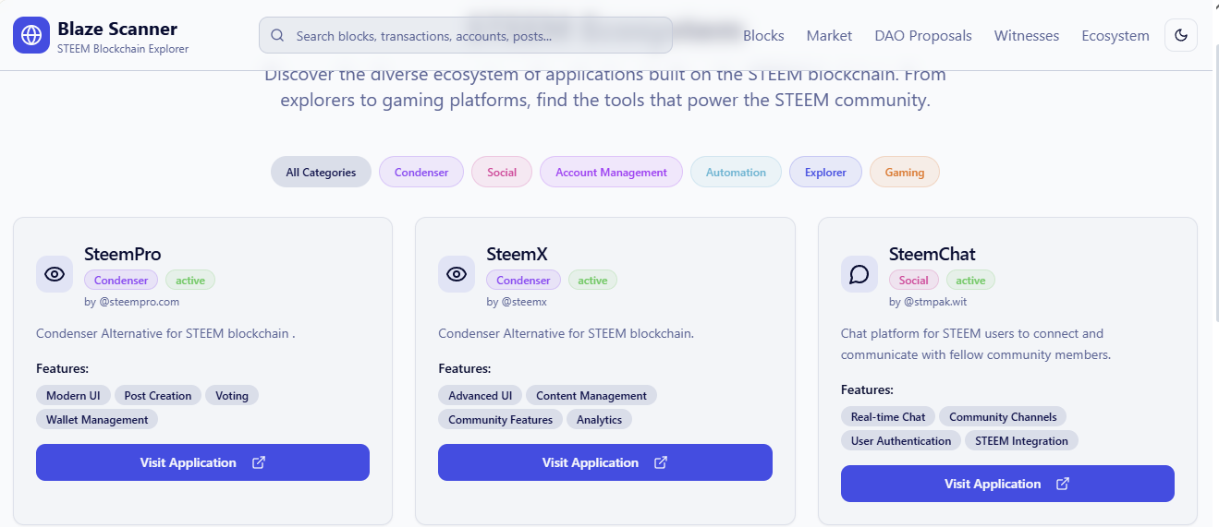Image resolution: width=1219 pixels, height=527 pixels.
Task: Click the SteemPro eye icon
Action: (x=55, y=274)
